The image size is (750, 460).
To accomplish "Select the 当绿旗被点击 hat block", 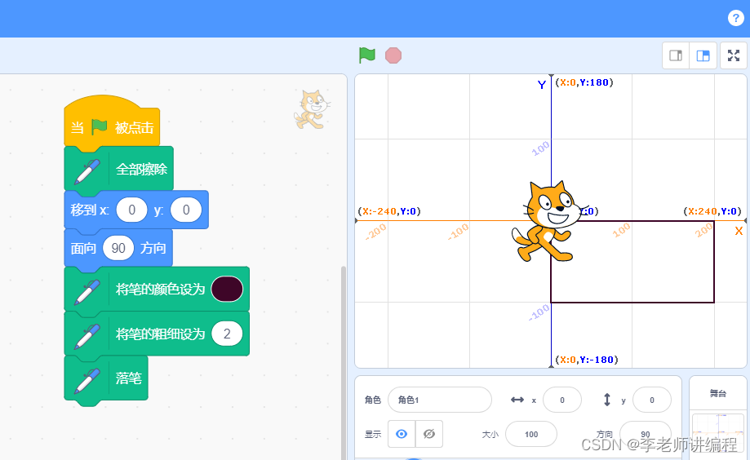I will pos(112,121).
